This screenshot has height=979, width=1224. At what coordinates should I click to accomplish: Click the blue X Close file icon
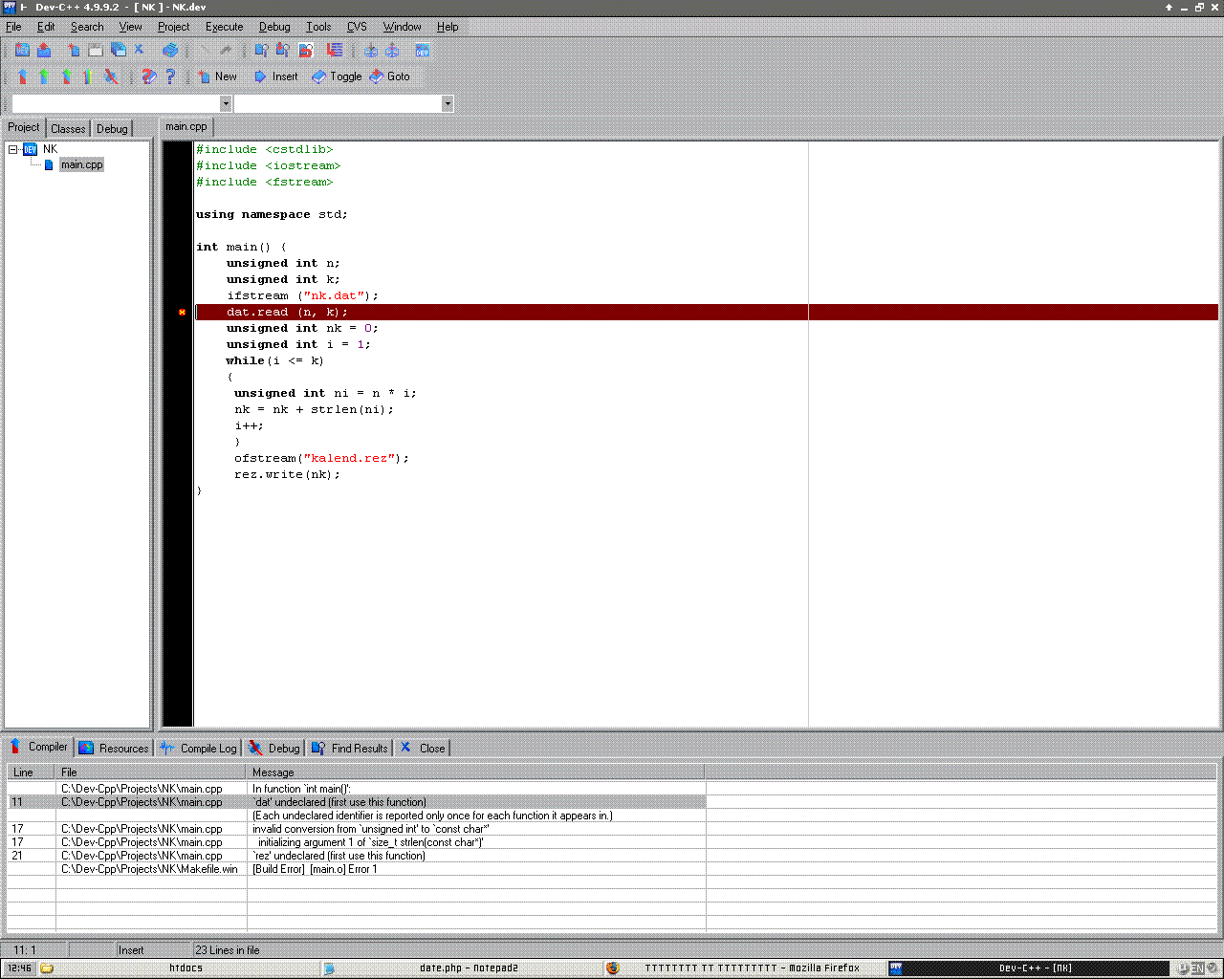click(139, 50)
